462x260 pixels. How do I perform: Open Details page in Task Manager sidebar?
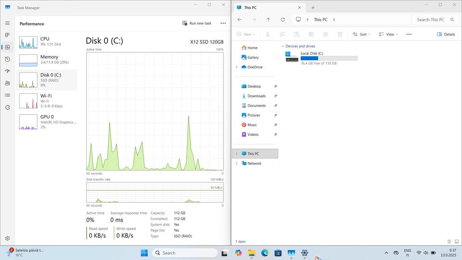[7, 95]
